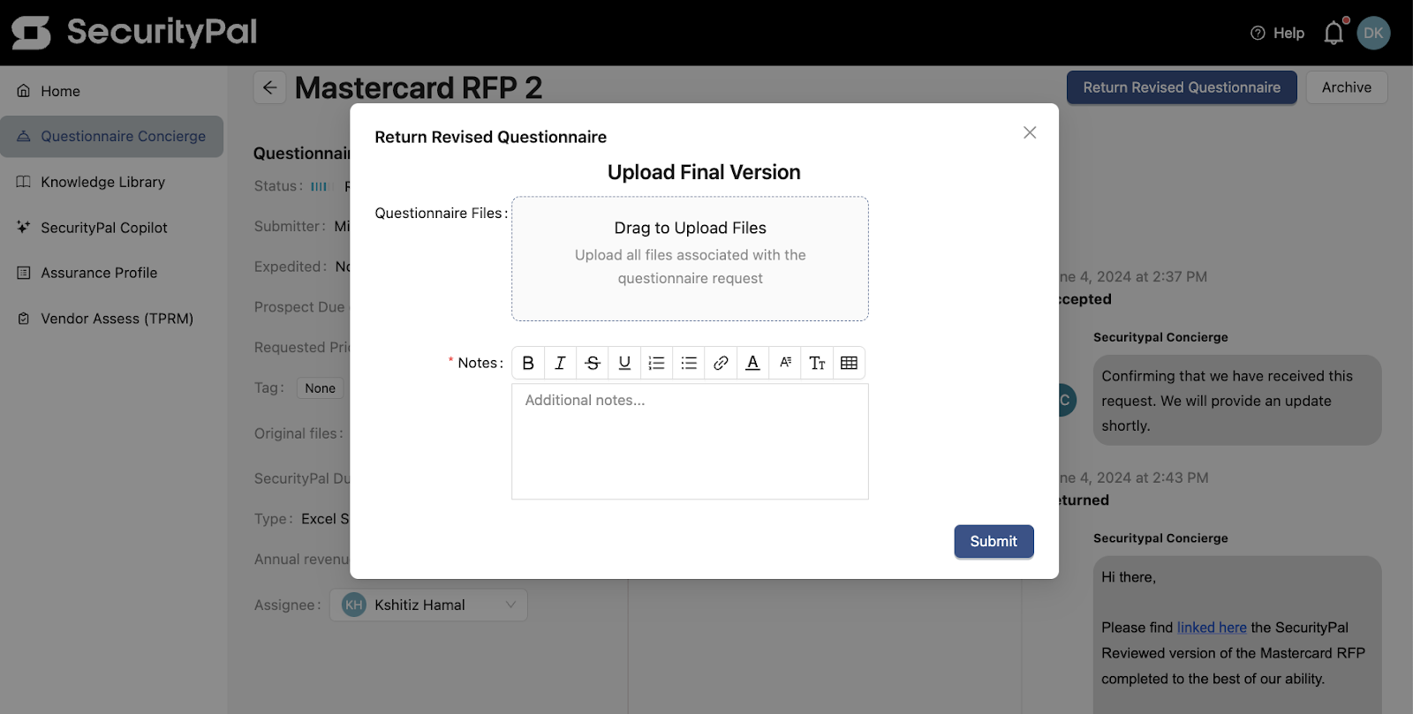Click the SecurityPal logo

134,32
